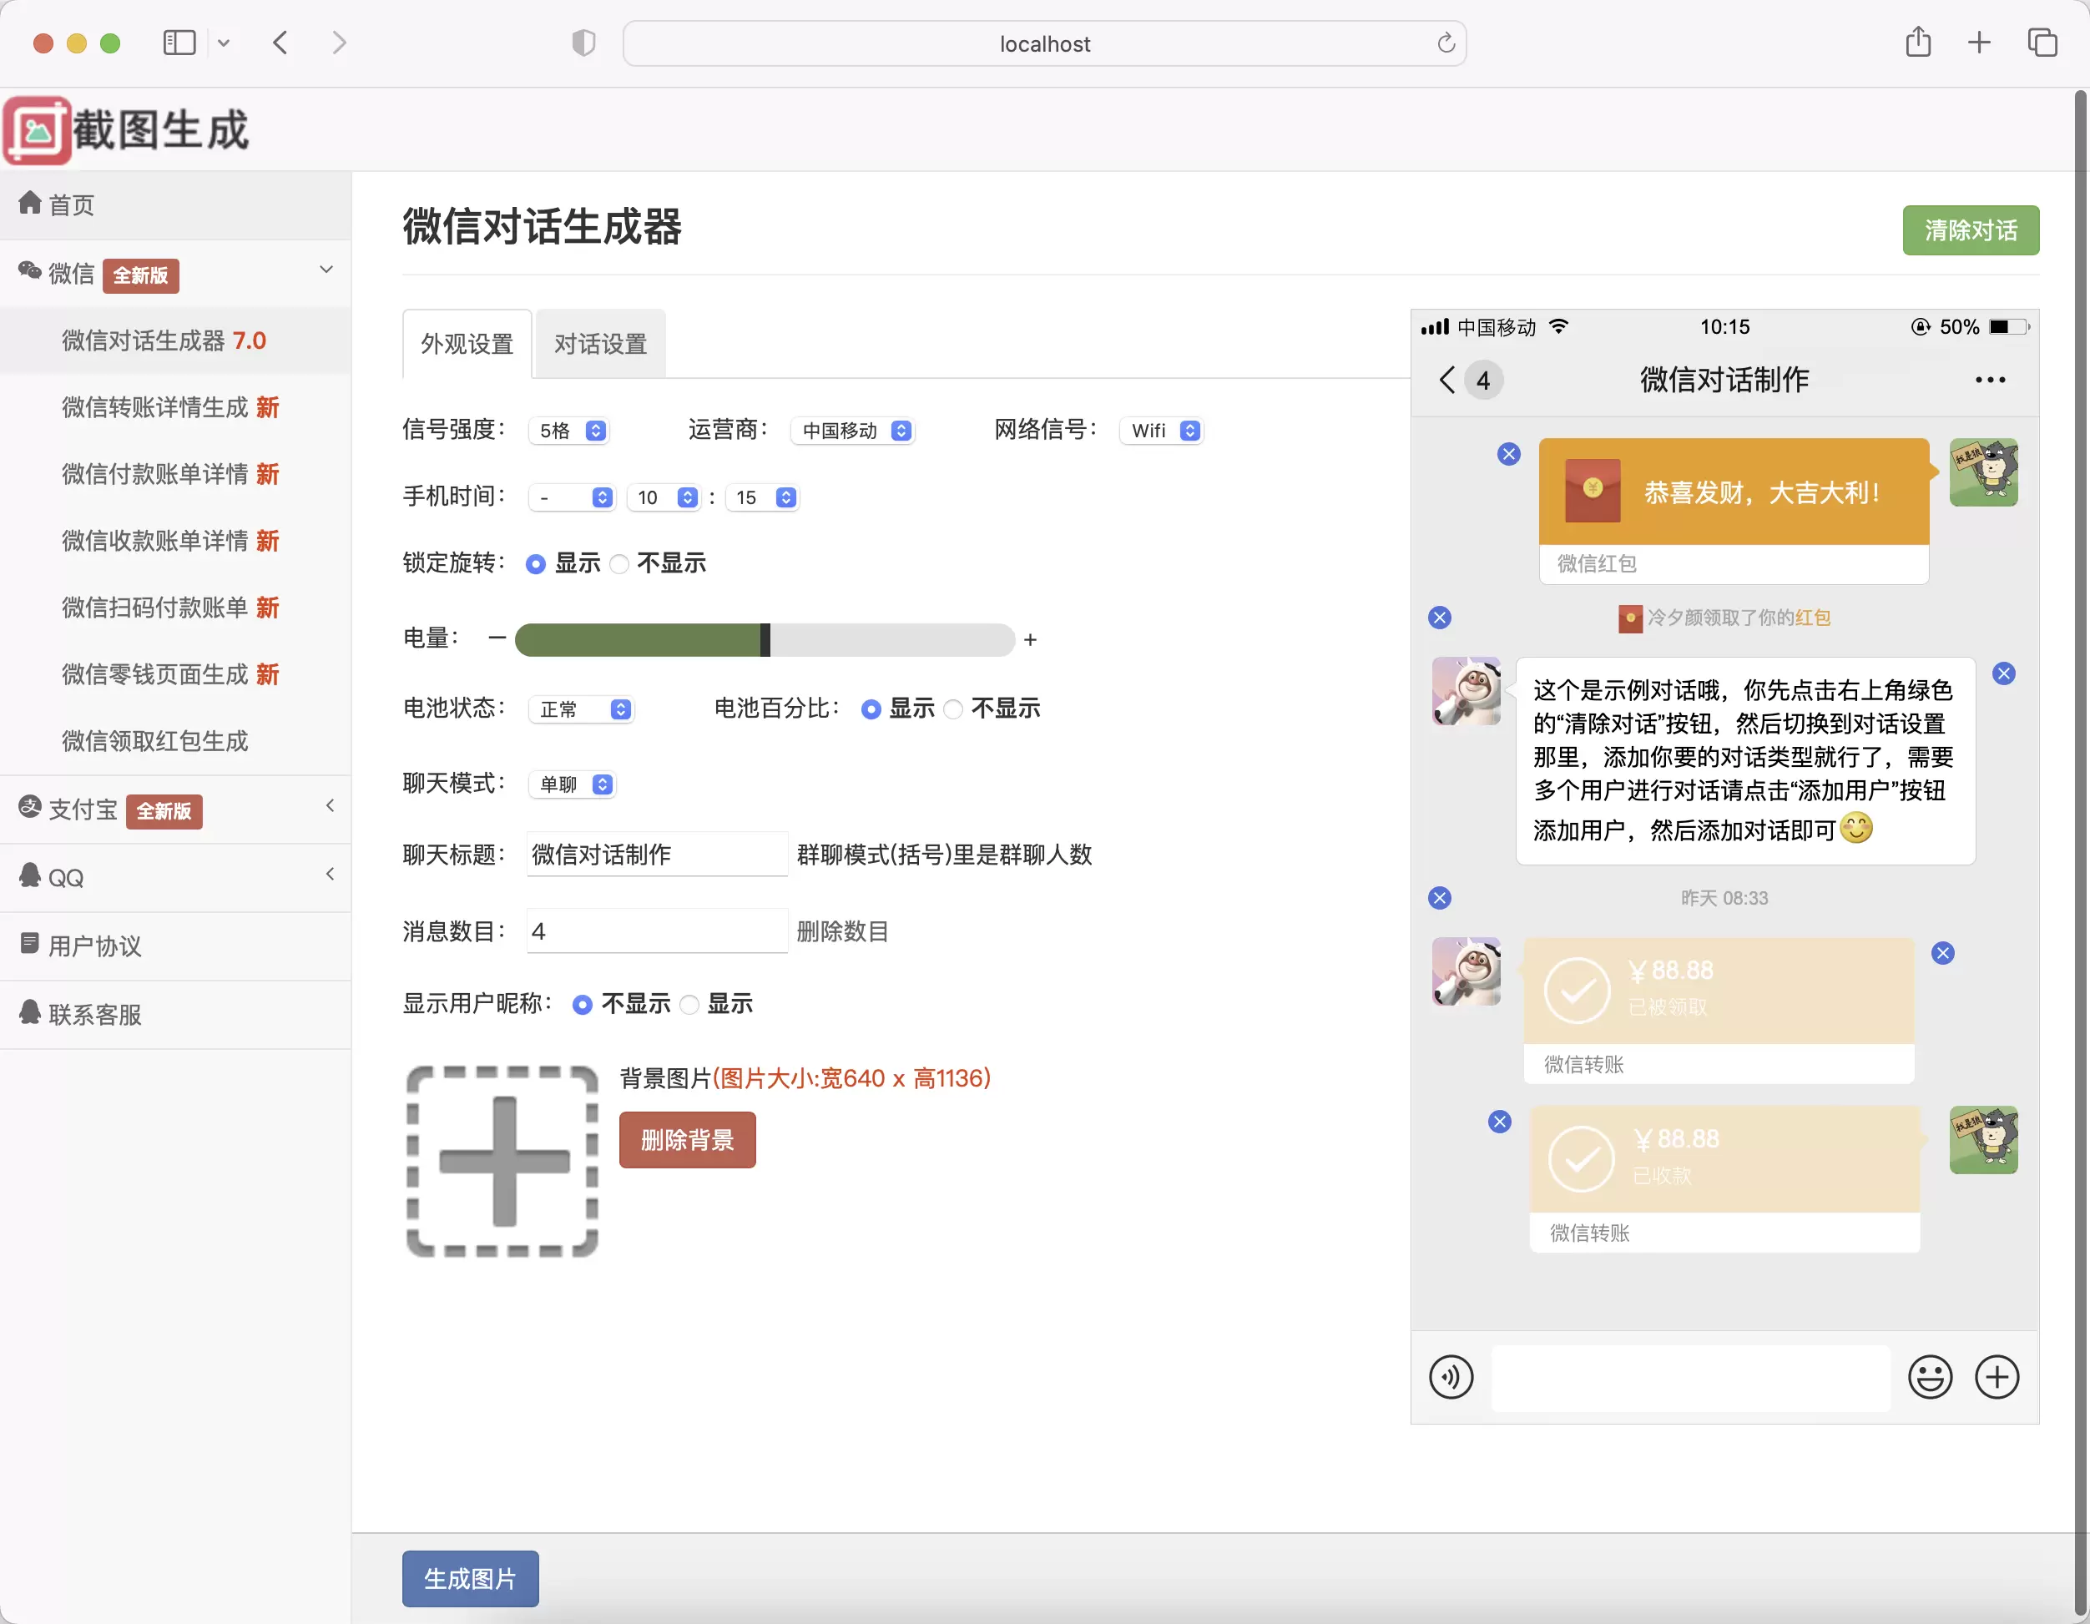Click the Safari share icon
The image size is (2090, 1624).
click(1918, 43)
